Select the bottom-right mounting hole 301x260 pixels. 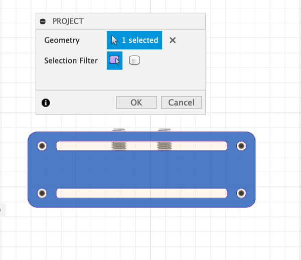(x=241, y=193)
